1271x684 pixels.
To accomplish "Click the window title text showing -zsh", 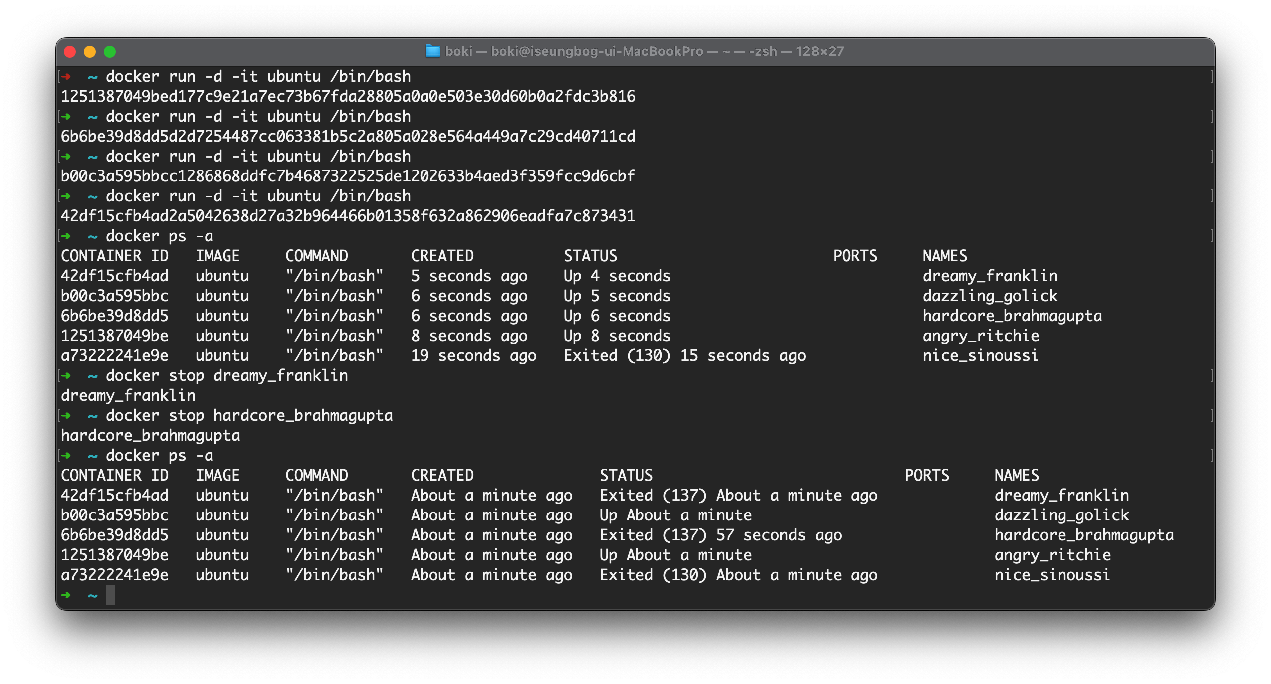I will point(762,51).
